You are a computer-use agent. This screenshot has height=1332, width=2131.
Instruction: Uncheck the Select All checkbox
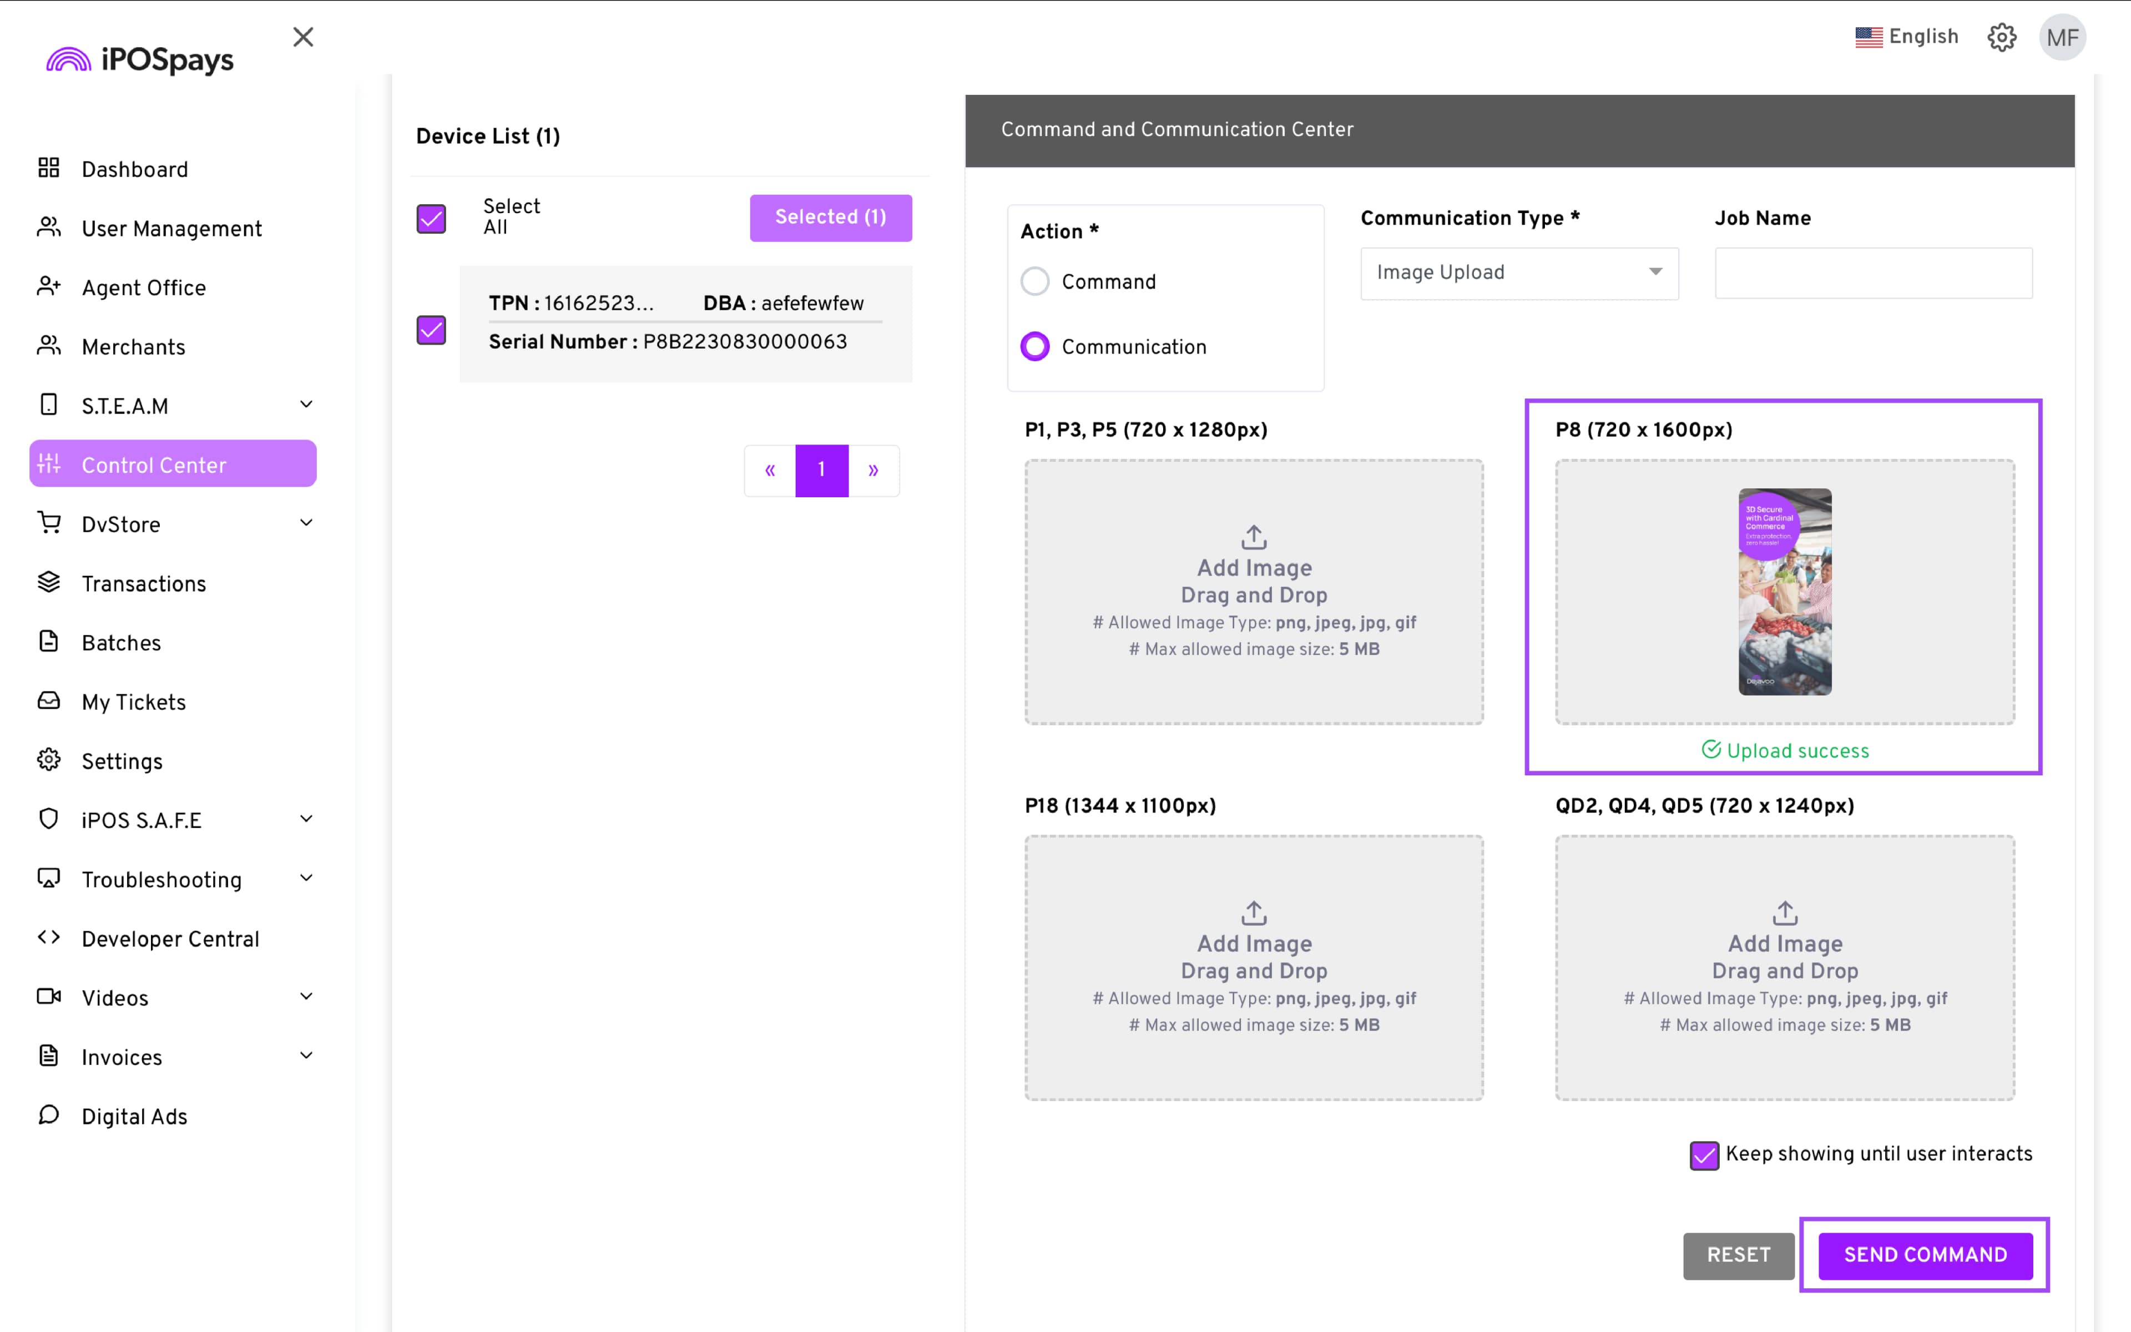432,219
